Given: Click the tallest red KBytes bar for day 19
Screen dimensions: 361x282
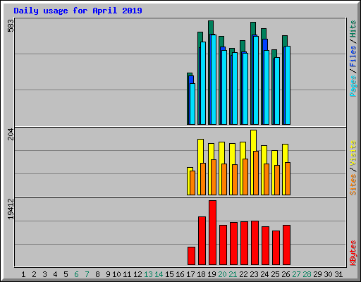Looking at the screenshot, I should pyautogui.click(x=212, y=233).
